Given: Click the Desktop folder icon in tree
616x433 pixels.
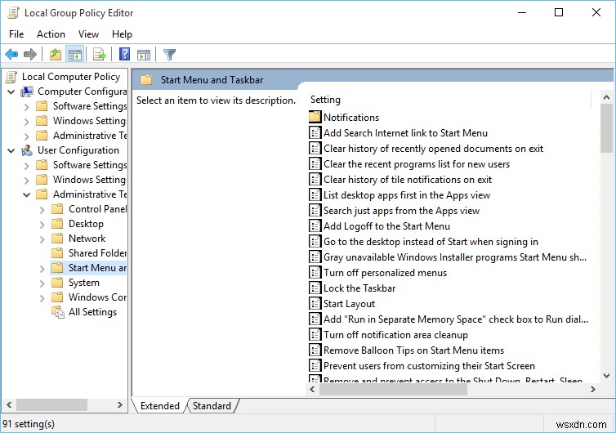Looking at the screenshot, I should click(57, 224).
